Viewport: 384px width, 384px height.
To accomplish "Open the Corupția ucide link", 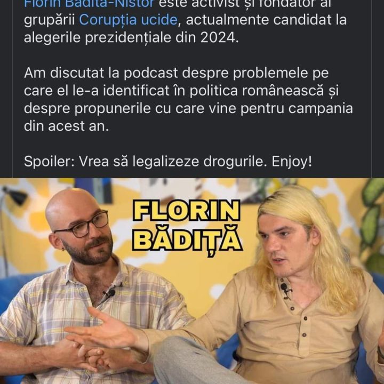I will pos(128,20).
